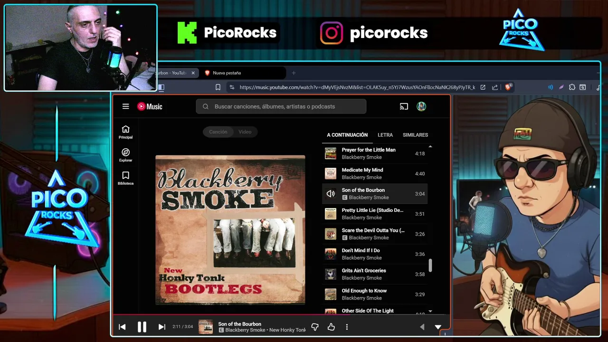Click the queue scroll up arrow
Viewport: 608px width, 342px height.
click(430, 147)
